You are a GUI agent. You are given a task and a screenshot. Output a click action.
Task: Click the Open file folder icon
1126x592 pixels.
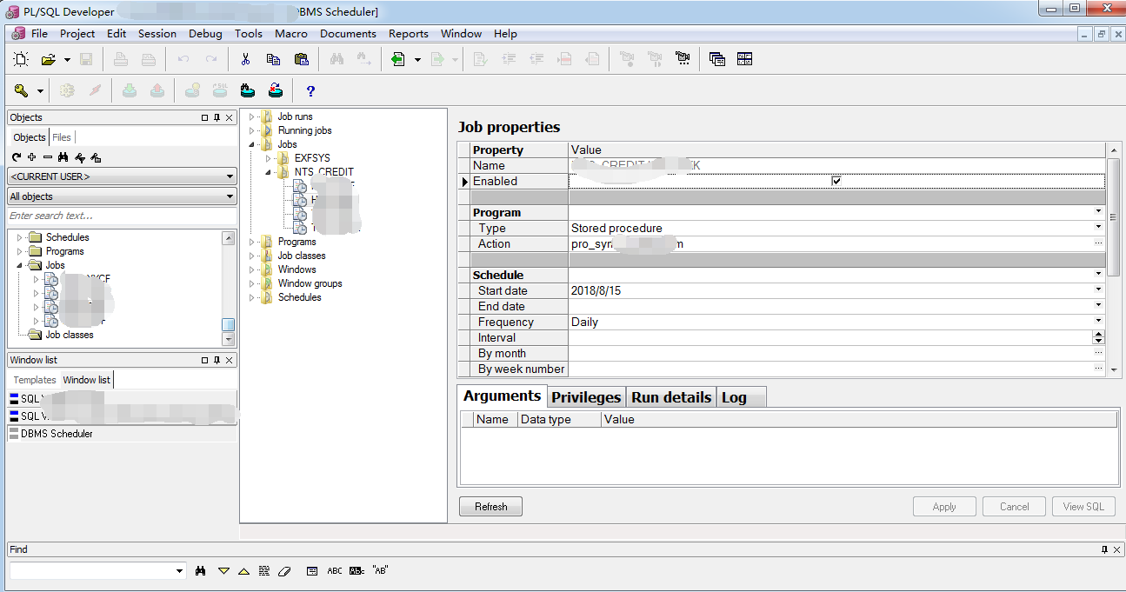(x=49, y=59)
